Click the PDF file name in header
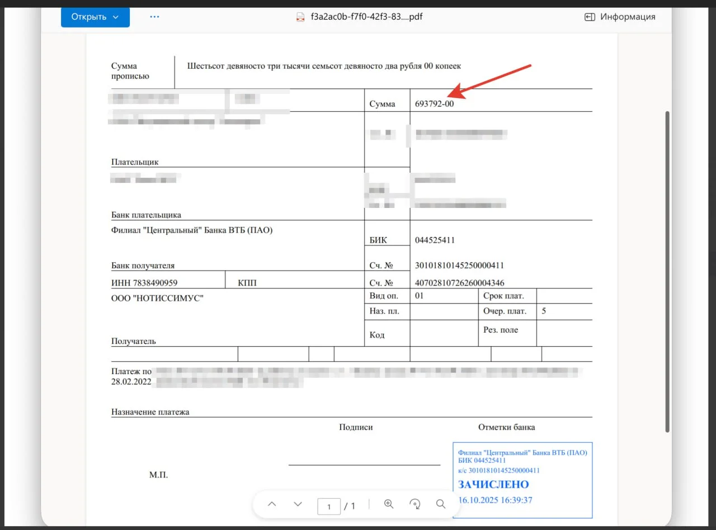 [x=366, y=17]
